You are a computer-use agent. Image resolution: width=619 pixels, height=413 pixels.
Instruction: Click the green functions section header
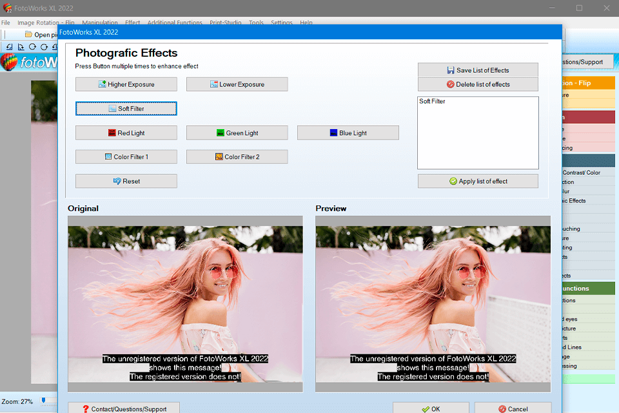pyautogui.click(x=589, y=288)
